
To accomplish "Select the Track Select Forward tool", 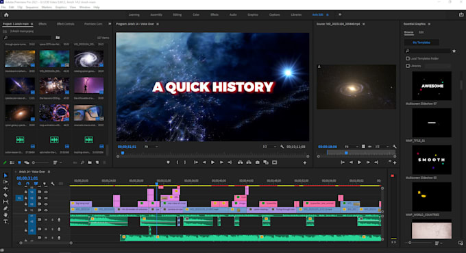I will [5, 182].
